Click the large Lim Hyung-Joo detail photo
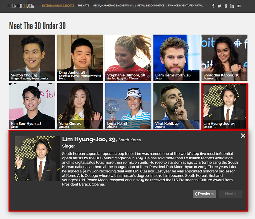255x219 pixels. pyautogui.click(x=37, y=159)
